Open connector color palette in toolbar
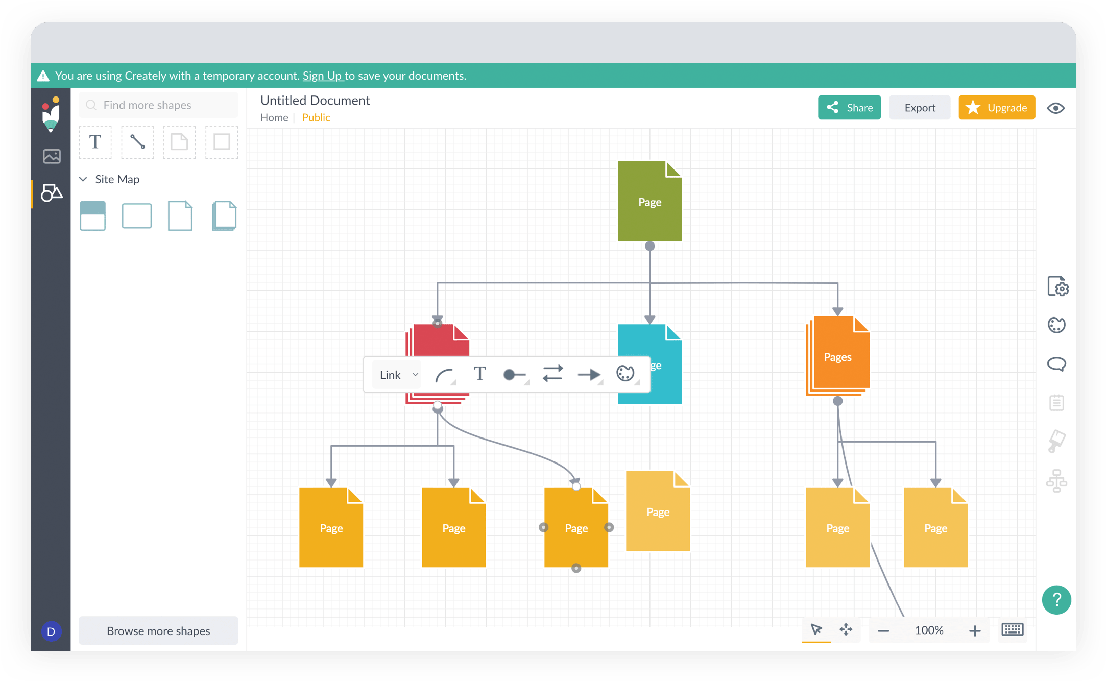The image size is (1107, 682). tap(626, 374)
